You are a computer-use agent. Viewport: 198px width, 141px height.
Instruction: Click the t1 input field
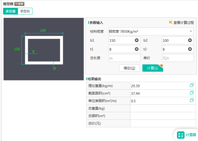[124, 49]
